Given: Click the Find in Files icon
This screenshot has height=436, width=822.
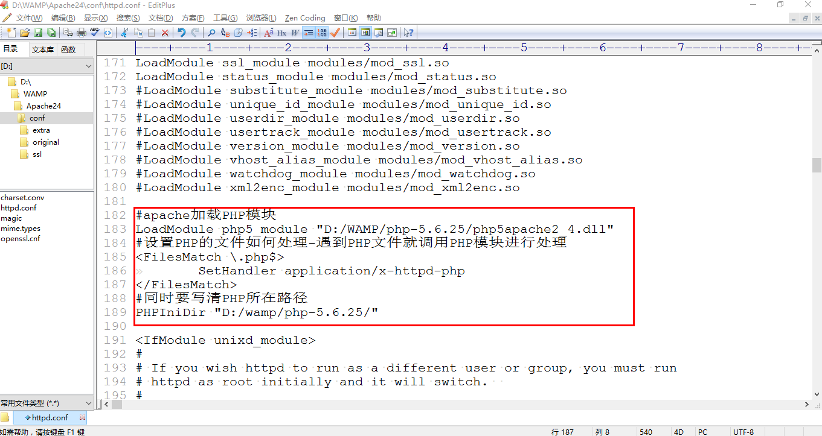Looking at the screenshot, I should click(x=238, y=33).
